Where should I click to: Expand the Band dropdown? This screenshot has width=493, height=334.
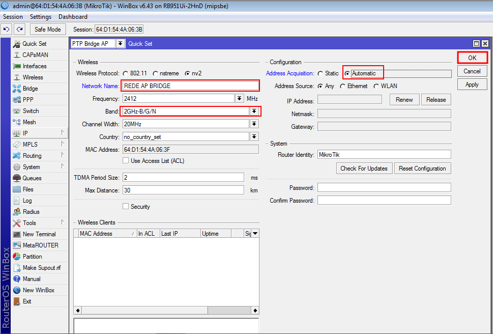(x=253, y=111)
